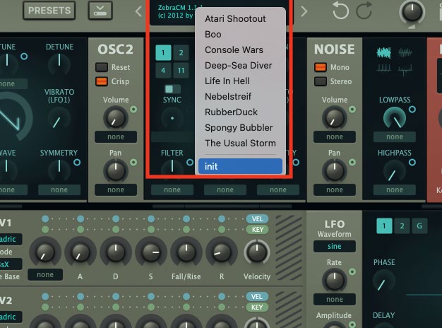Click the undo arrow icon
This screenshot has width=442, height=328.
coord(340,11)
